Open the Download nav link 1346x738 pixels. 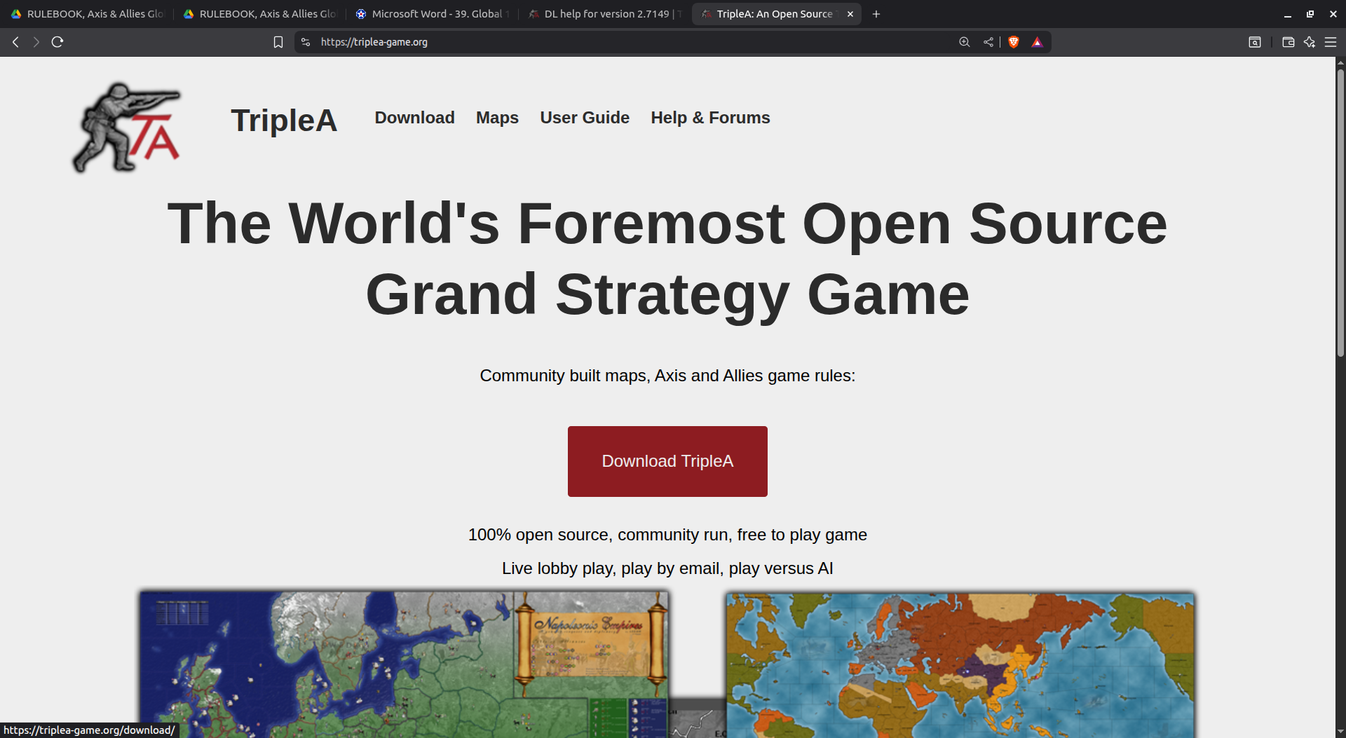click(x=414, y=118)
